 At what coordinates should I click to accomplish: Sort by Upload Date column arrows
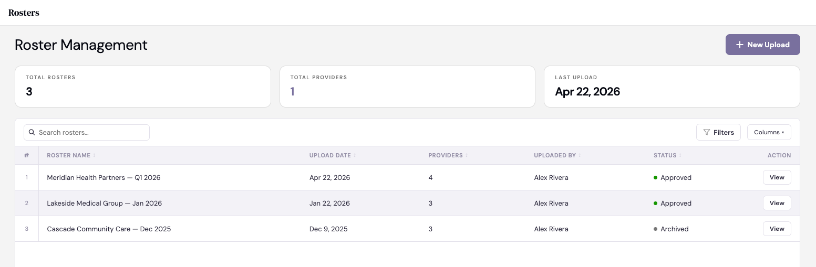pos(355,156)
